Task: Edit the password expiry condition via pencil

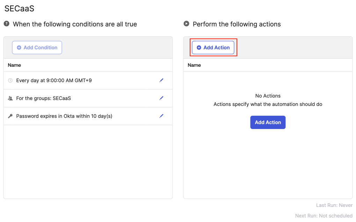Action: click(x=161, y=116)
